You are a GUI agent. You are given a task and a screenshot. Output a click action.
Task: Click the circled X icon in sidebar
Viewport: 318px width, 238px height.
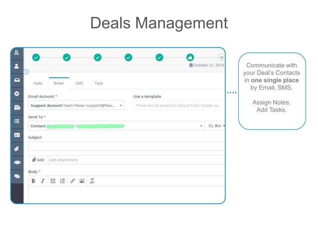click(x=17, y=94)
